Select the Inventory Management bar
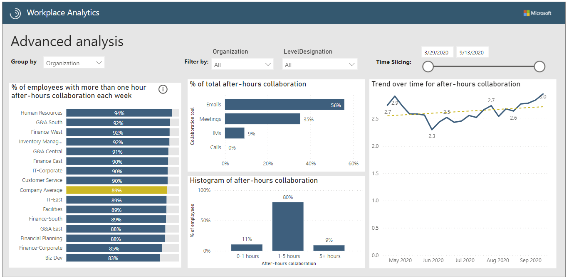Image resolution: width=569 pixels, height=280 pixels. pyautogui.click(x=118, y=142)
